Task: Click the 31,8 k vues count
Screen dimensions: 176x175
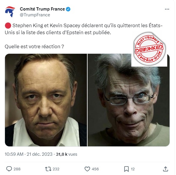Action: (x=67, y=154)
